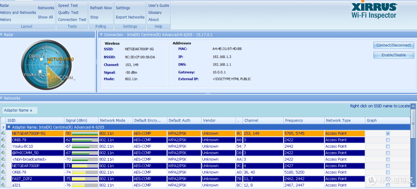Open the Glossary help

click(x=155, y=12)
